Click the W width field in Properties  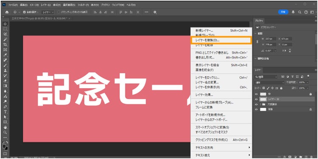point(271,39)
